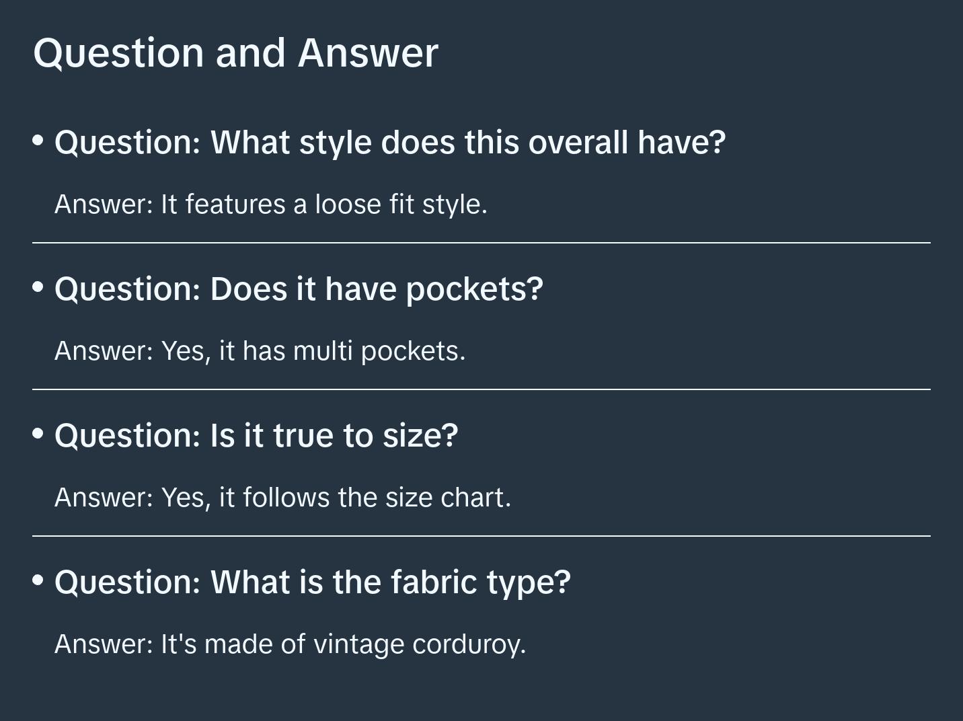Click the bullet before the style question
This screenshot has width=963, height=721.
click(x=38, y=141)
